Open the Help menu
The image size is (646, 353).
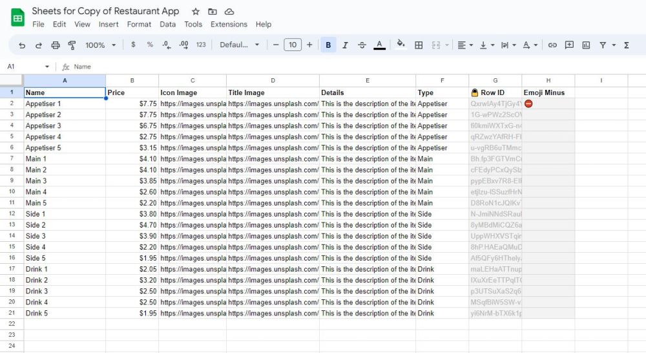(264, 25)
